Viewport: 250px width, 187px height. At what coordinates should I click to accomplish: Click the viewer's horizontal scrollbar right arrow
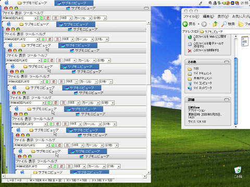point(145,176)
